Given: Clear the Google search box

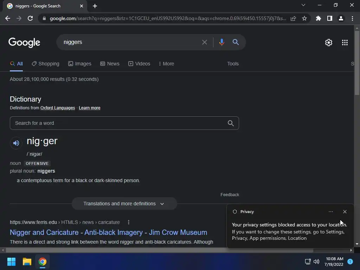Looking at the screenshot, I should point(204,42).
